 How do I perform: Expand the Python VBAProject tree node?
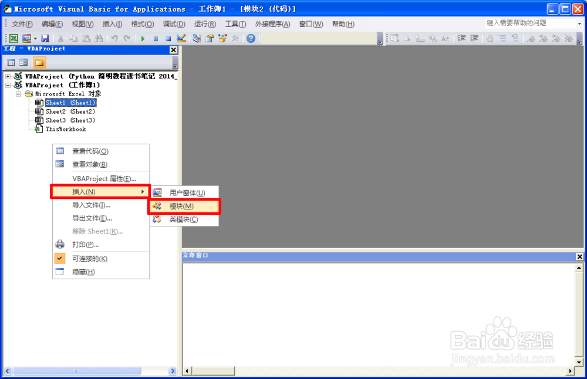(x=8, y=76)
